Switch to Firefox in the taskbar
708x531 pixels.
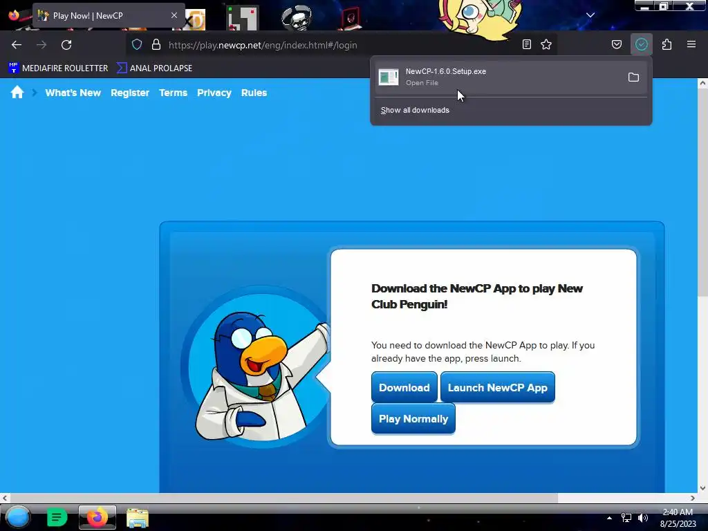[97, 517]
